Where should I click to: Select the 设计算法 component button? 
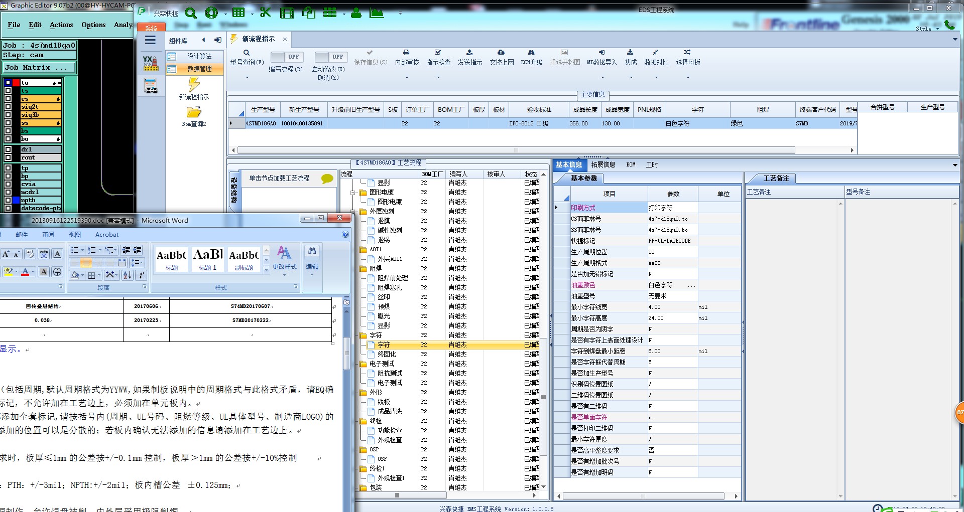click(195, 56)
